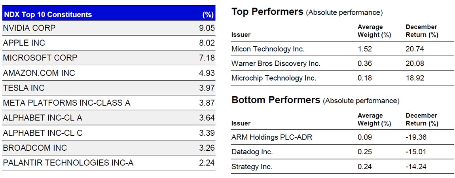
Task: Select the NVIDIA CORP row
Action: tap(29, 28)
